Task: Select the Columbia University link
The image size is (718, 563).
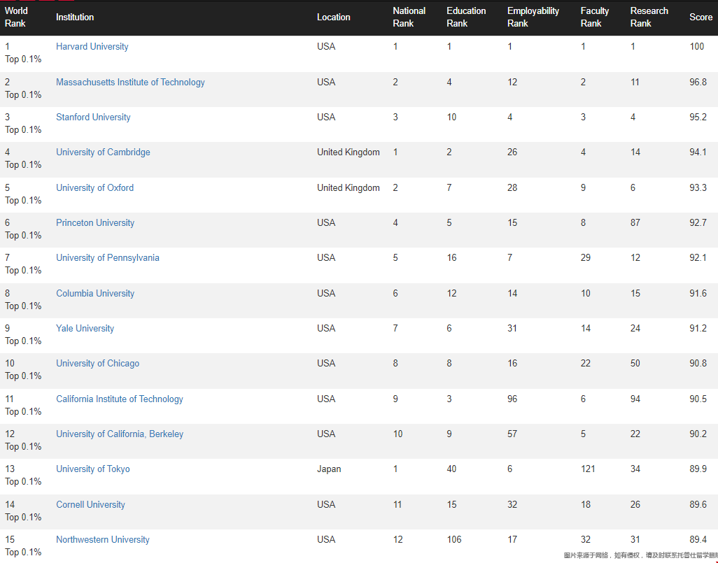Action: point(95,294)
